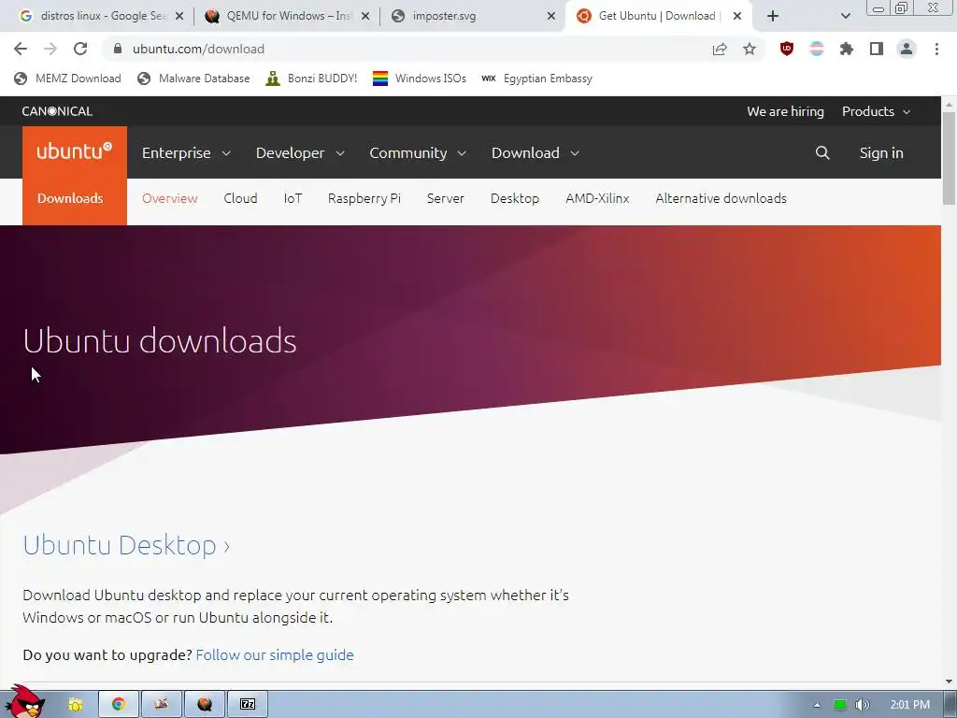The width and height of the screenshot is (957, 718).
Task: Open the uBlock Origin extension icon
Action: pos(787,49)
